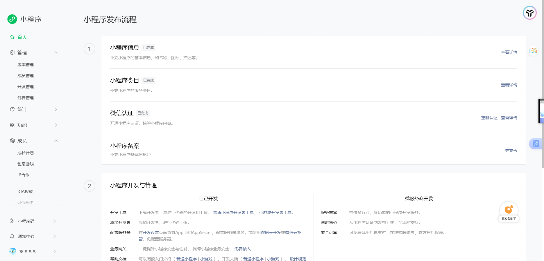The width and height of the screenshot is (544, 261).
Task: Expand the 功能 menu section
Action: click(56, 125)
